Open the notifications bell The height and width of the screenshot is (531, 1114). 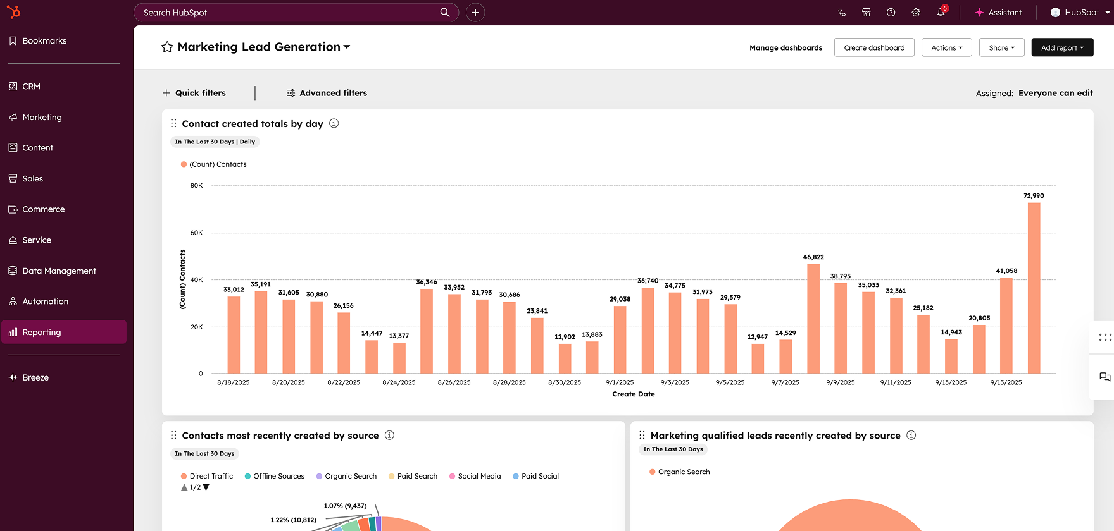tap(941, 12)
